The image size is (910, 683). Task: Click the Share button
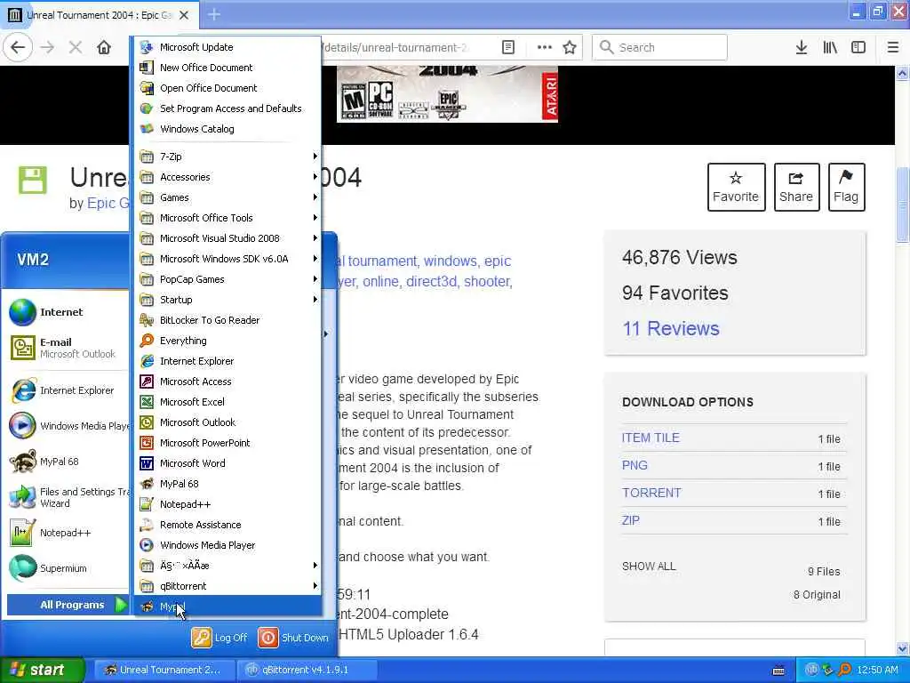click(796, 187)
